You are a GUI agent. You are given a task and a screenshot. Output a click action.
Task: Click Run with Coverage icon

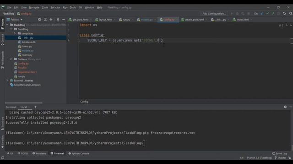[x=243, y=14]
